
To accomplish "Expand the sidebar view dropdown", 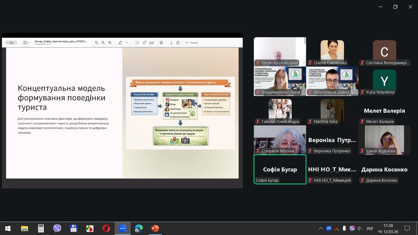I will tap(26, 43).
